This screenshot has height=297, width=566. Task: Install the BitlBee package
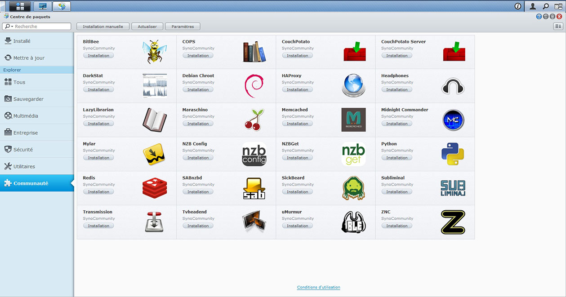click(x=98, y=56)
